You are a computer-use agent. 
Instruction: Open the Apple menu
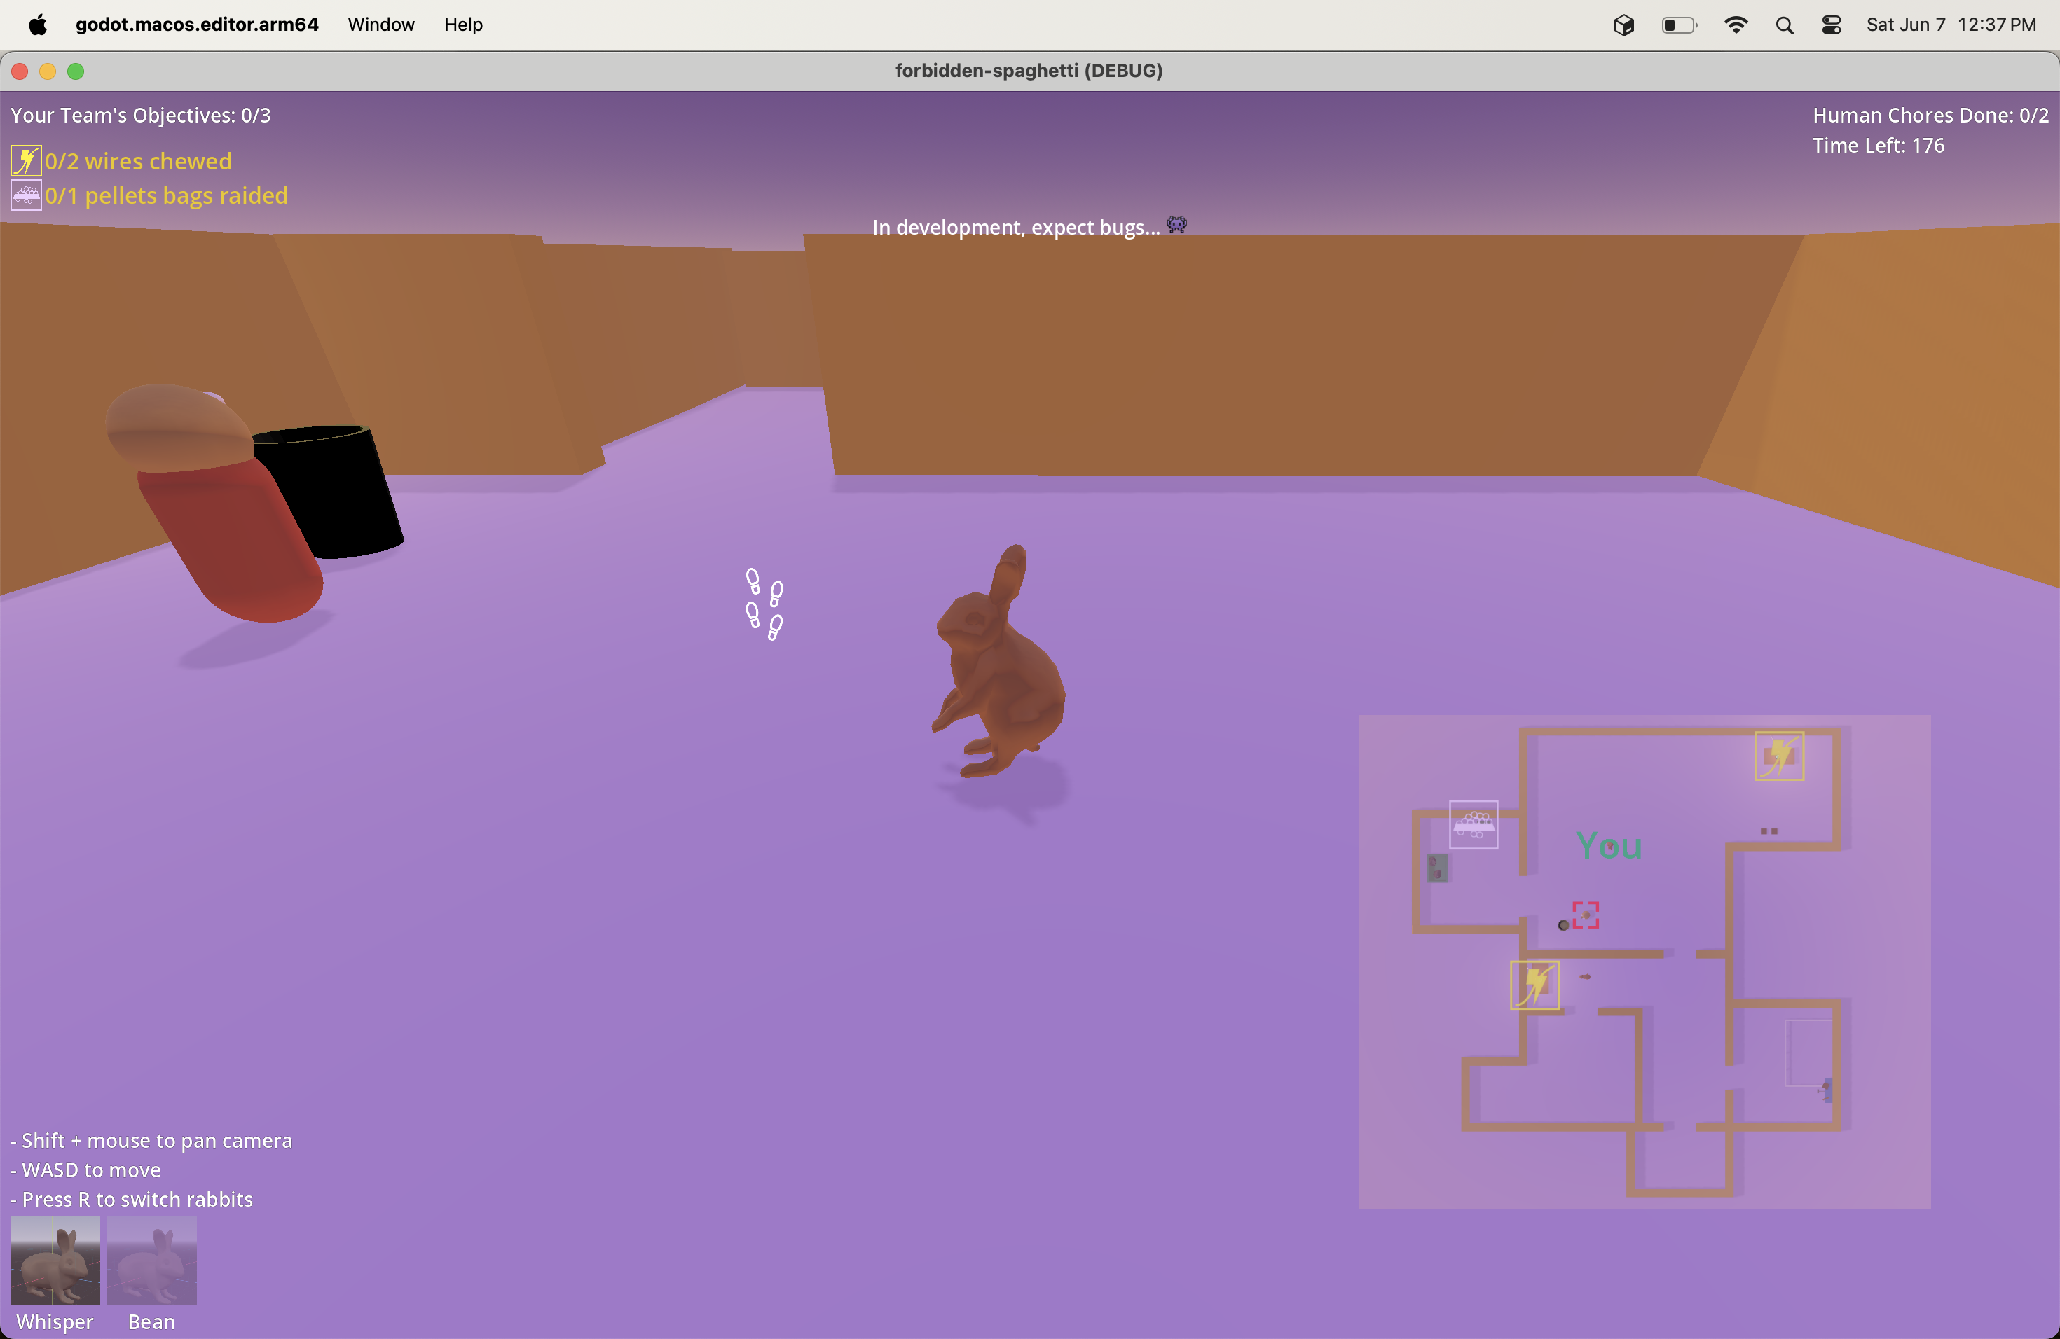(37, 25)
